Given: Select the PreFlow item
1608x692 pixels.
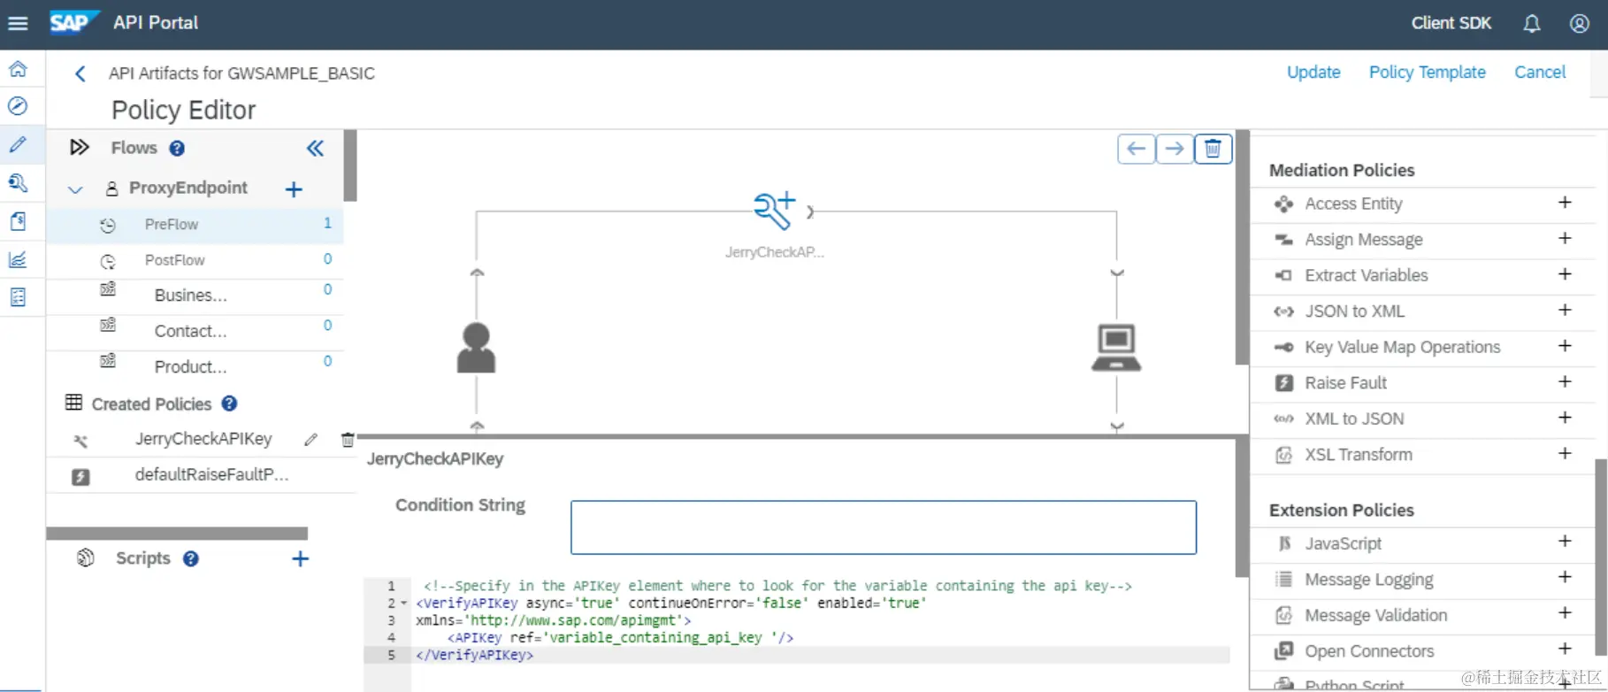Looking at the screenshot, I should point(195,225).
